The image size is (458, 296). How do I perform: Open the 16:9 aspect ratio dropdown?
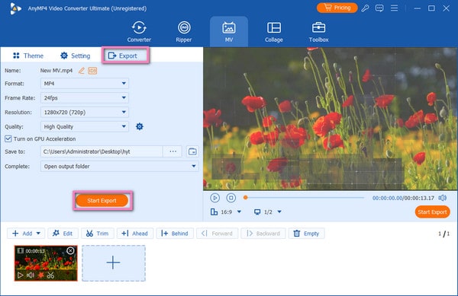tap(226, 212)
